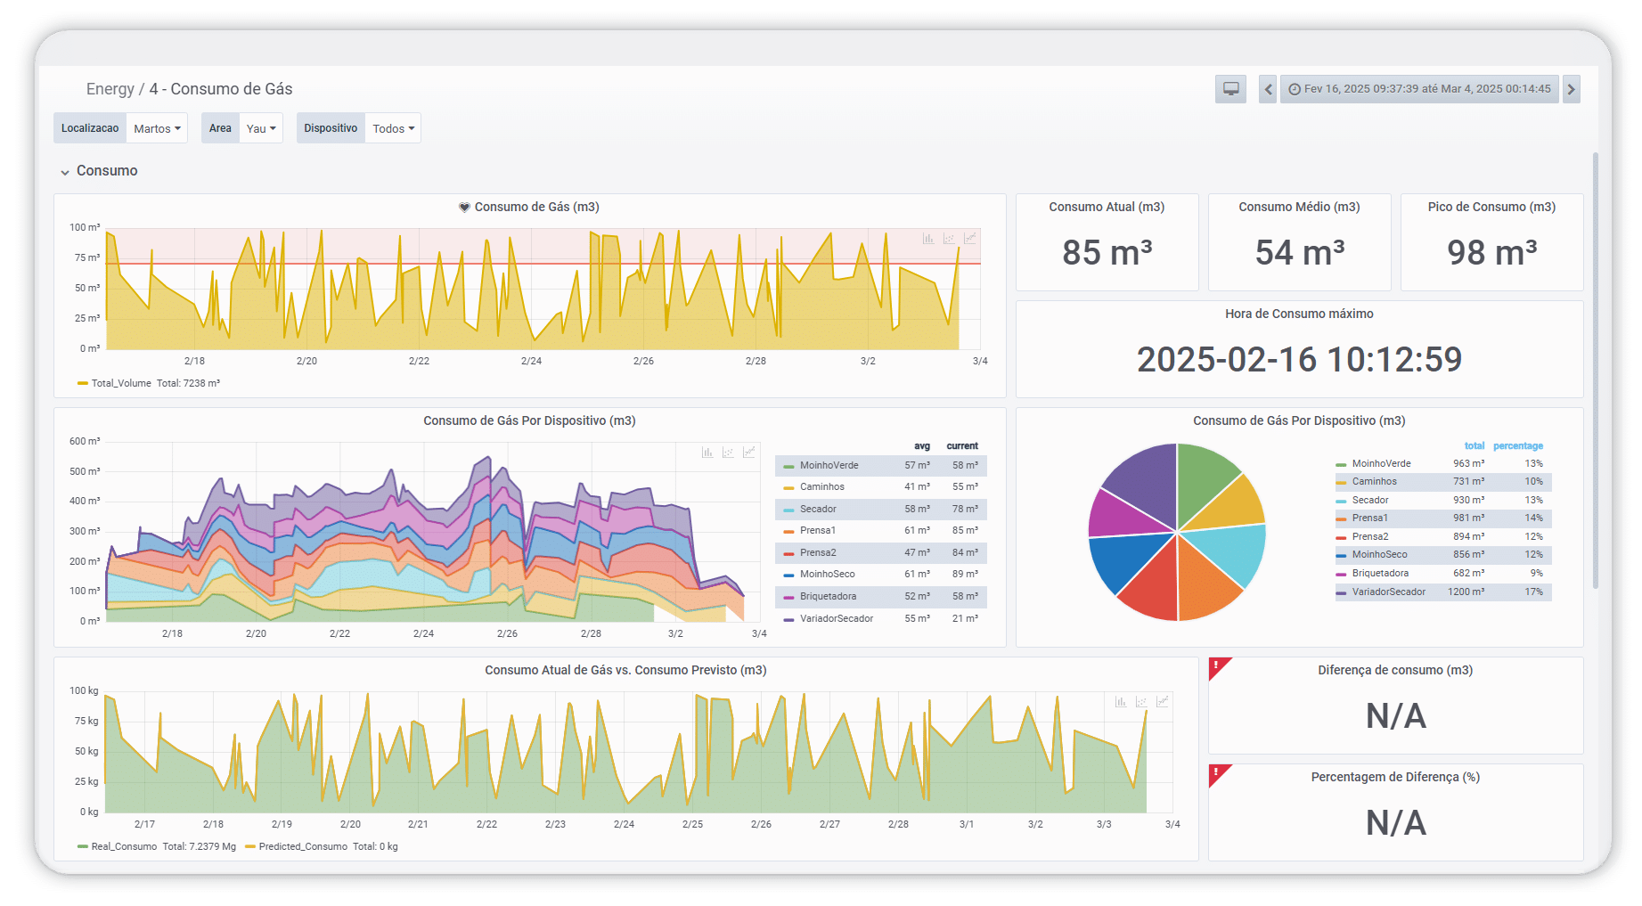The image size is (1642, 906).
Task: Toggle MoinhoVerde series in area chart legend
Action: [x=829, y=466]
